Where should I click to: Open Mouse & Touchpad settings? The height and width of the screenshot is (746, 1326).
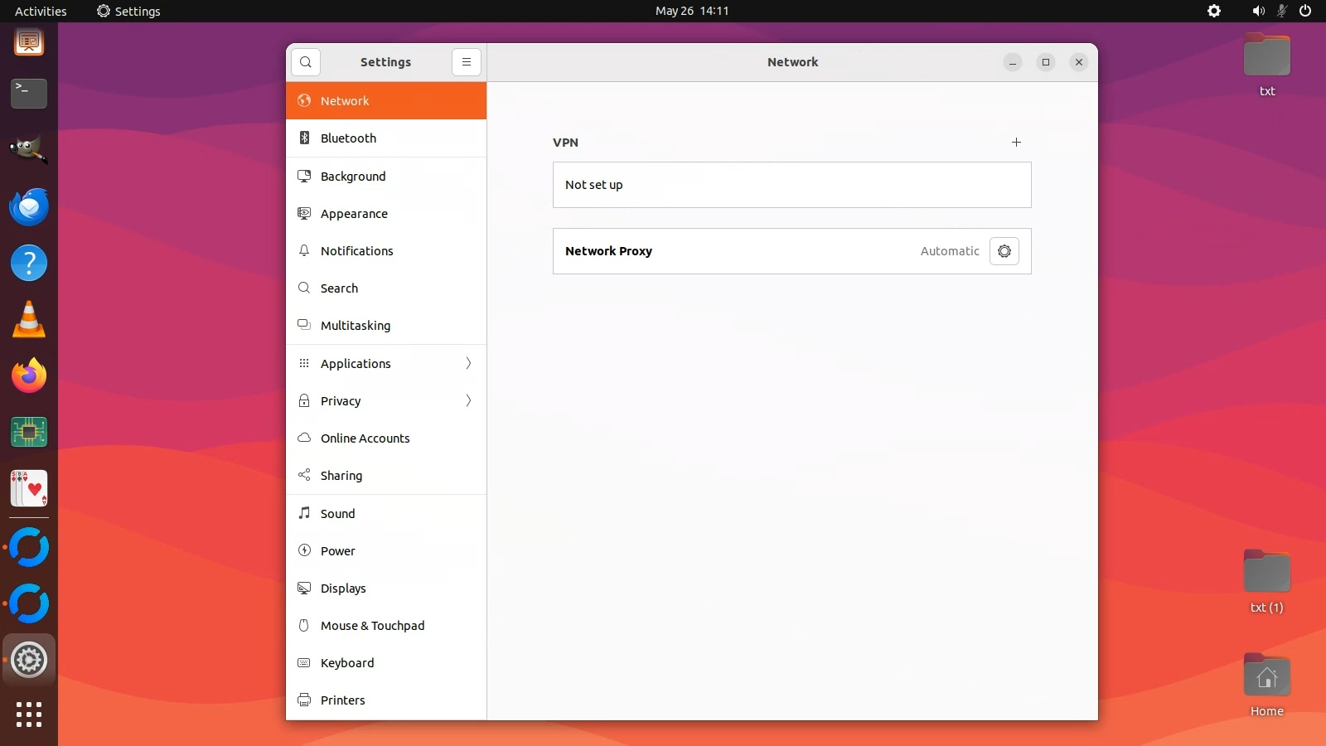click(386, 626)
